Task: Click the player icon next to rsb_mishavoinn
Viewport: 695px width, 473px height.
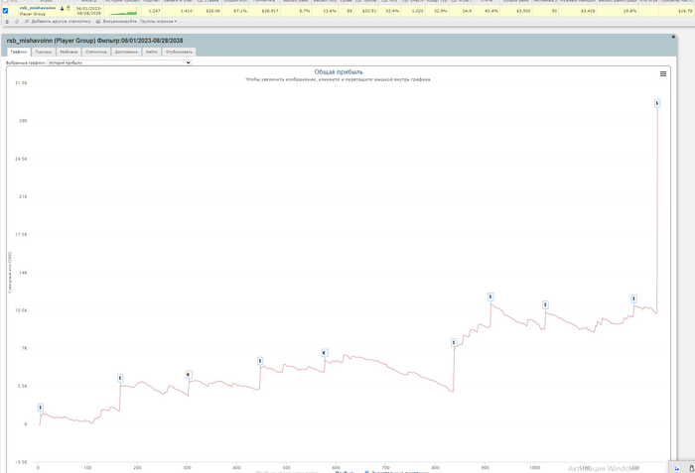Action: click(x=62, y=8)
